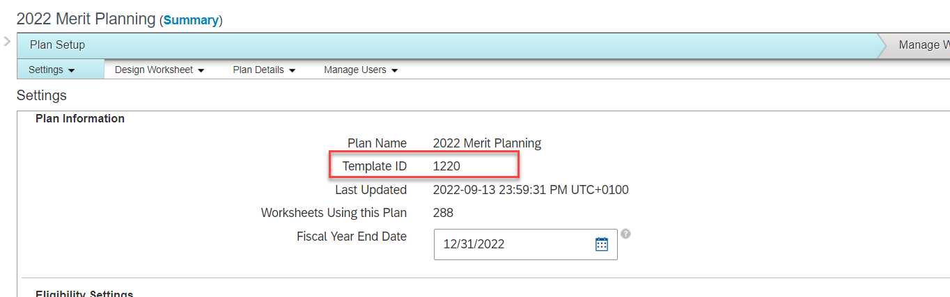Image resolution: width=950 pixels, height=297 pixels.
Task: Click the Eligibility Settings section header
Action: [x=84, y=294]
